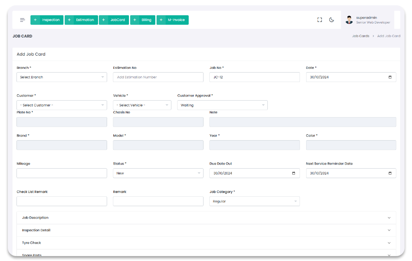The image size is (412, 261).
Task: Click the hamburger menu icon
Action: (22, 20)
